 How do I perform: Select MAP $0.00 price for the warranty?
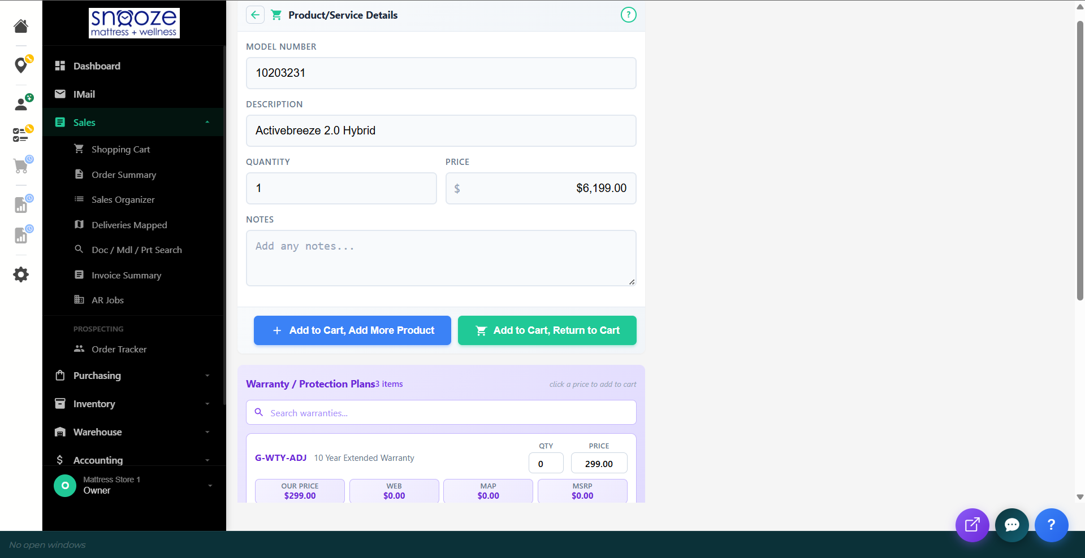[488, 491]
